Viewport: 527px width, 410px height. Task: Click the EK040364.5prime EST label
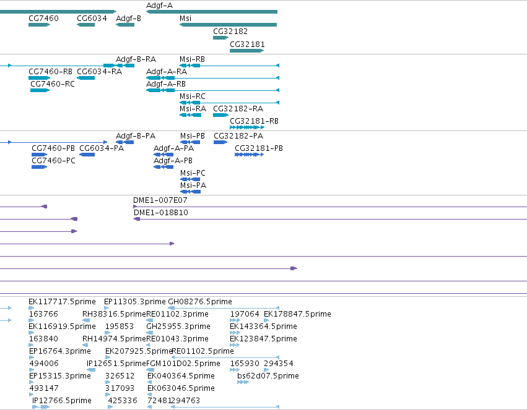(181, 377)
